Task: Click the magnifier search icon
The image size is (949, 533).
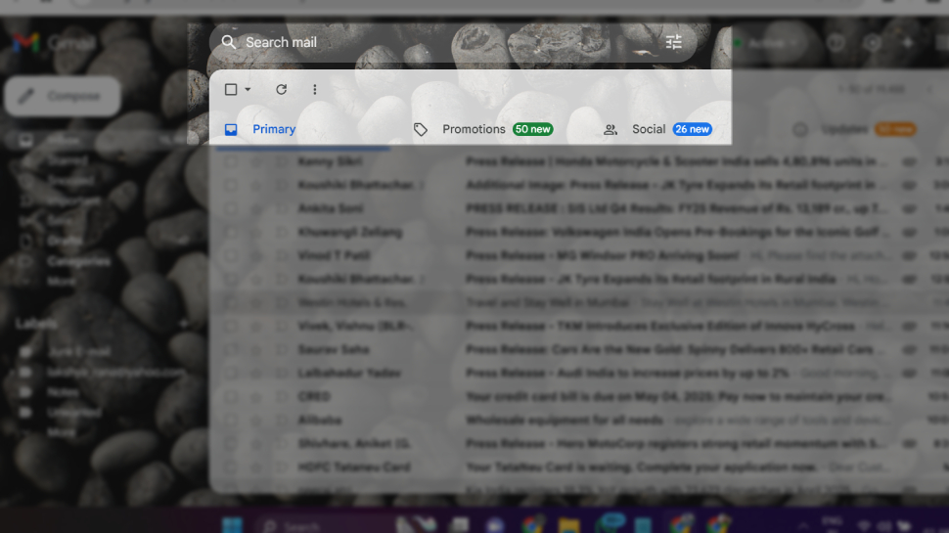Action: [228, 42]
